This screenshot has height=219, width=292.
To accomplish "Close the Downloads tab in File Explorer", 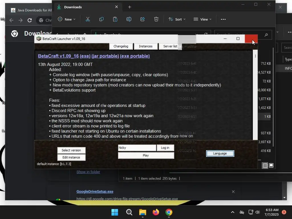I will tap(116, 7).
